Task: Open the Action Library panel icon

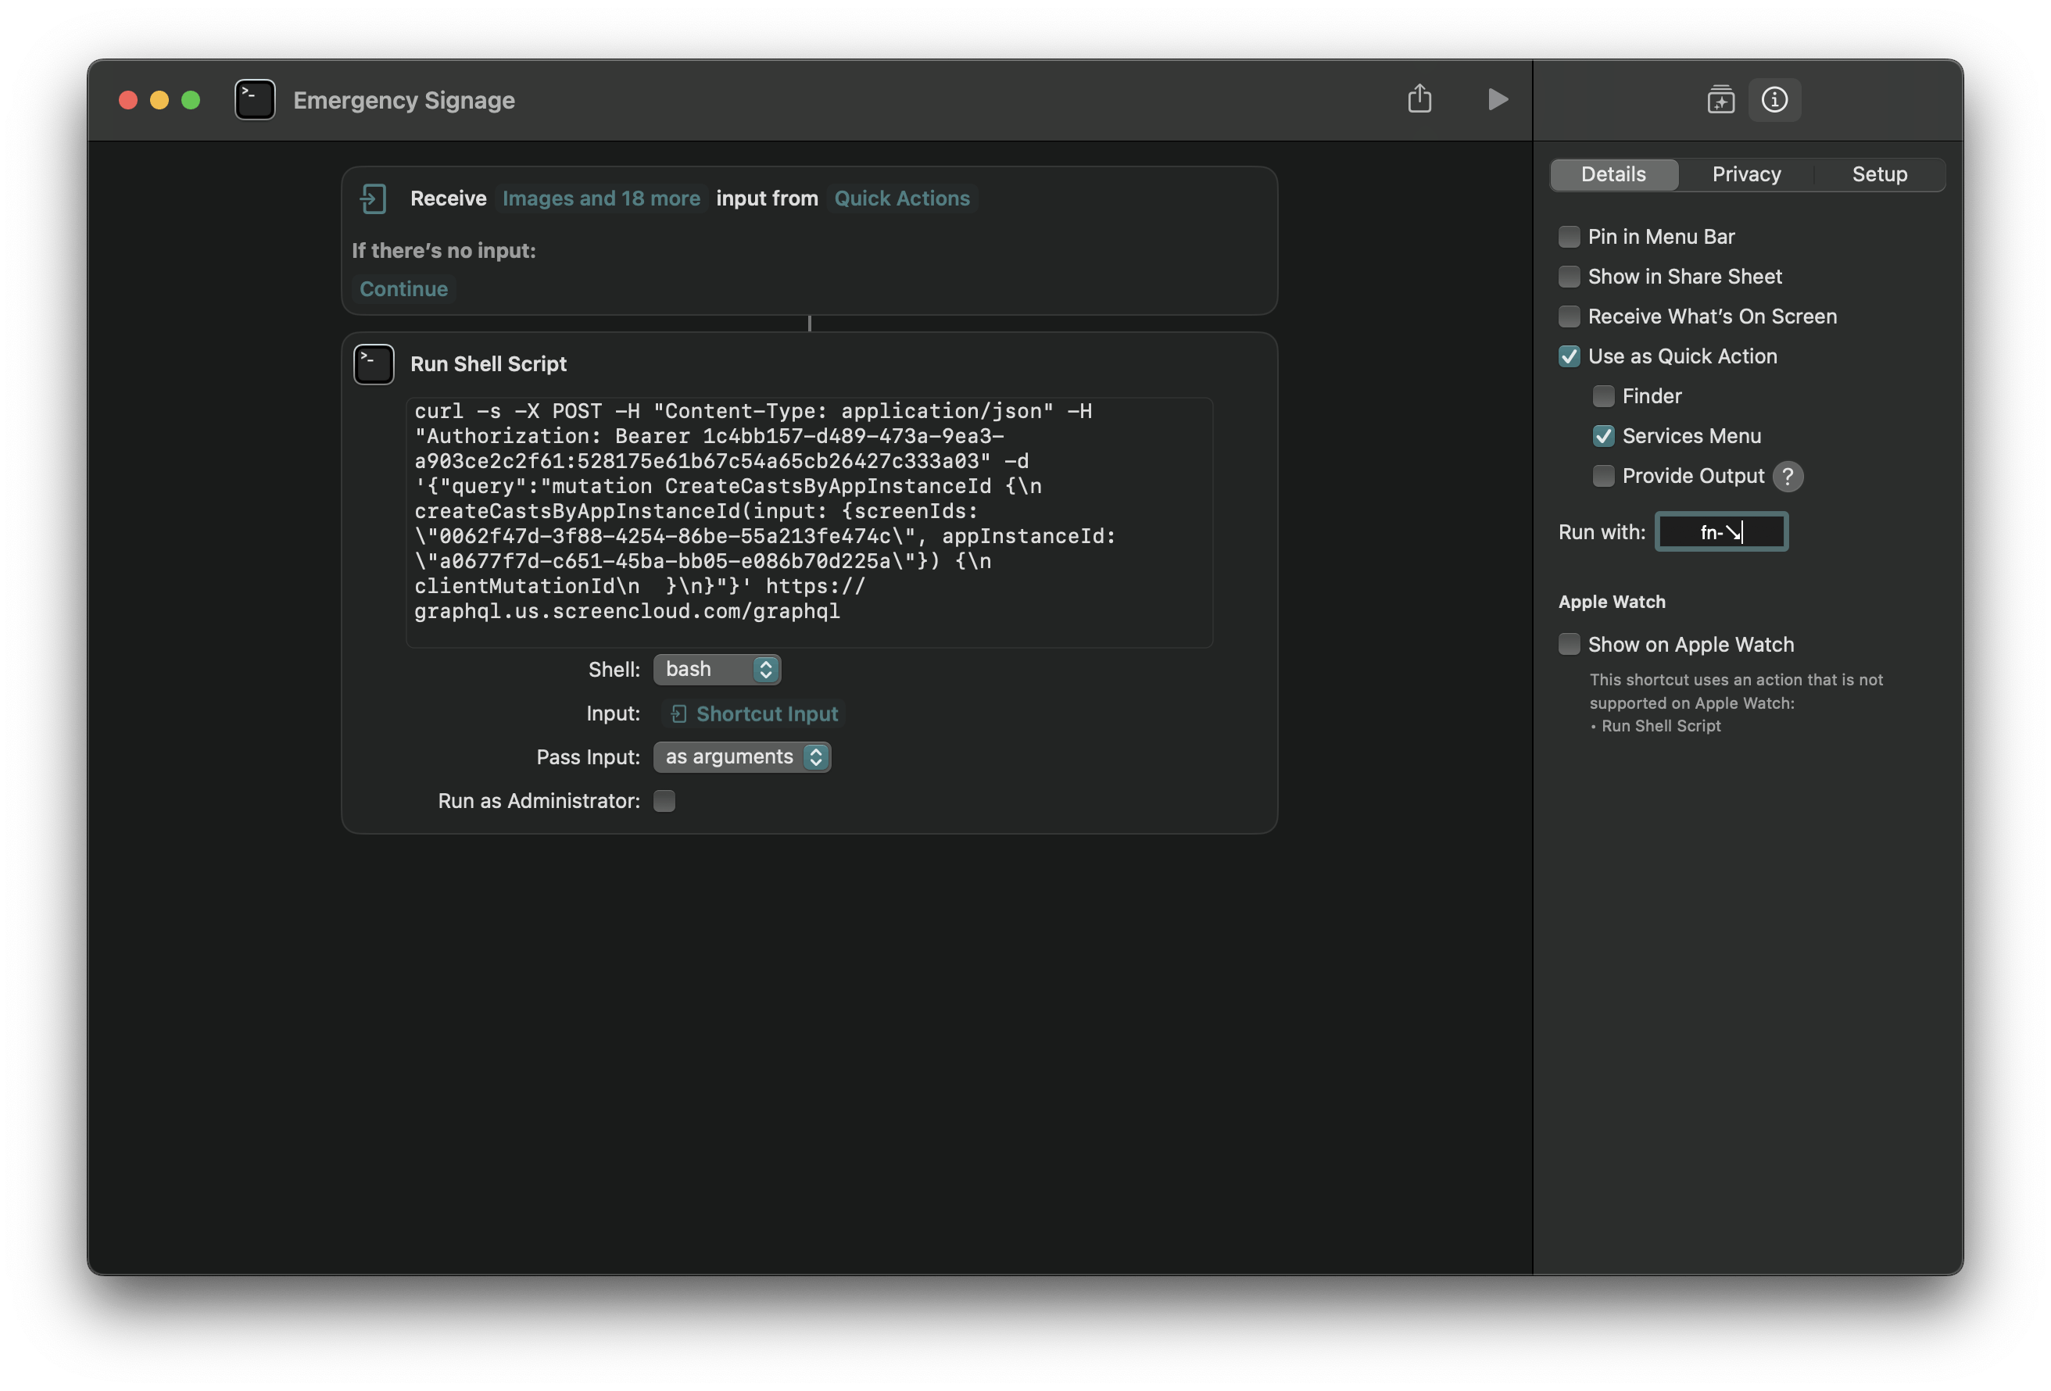Action: (1720, 100)
